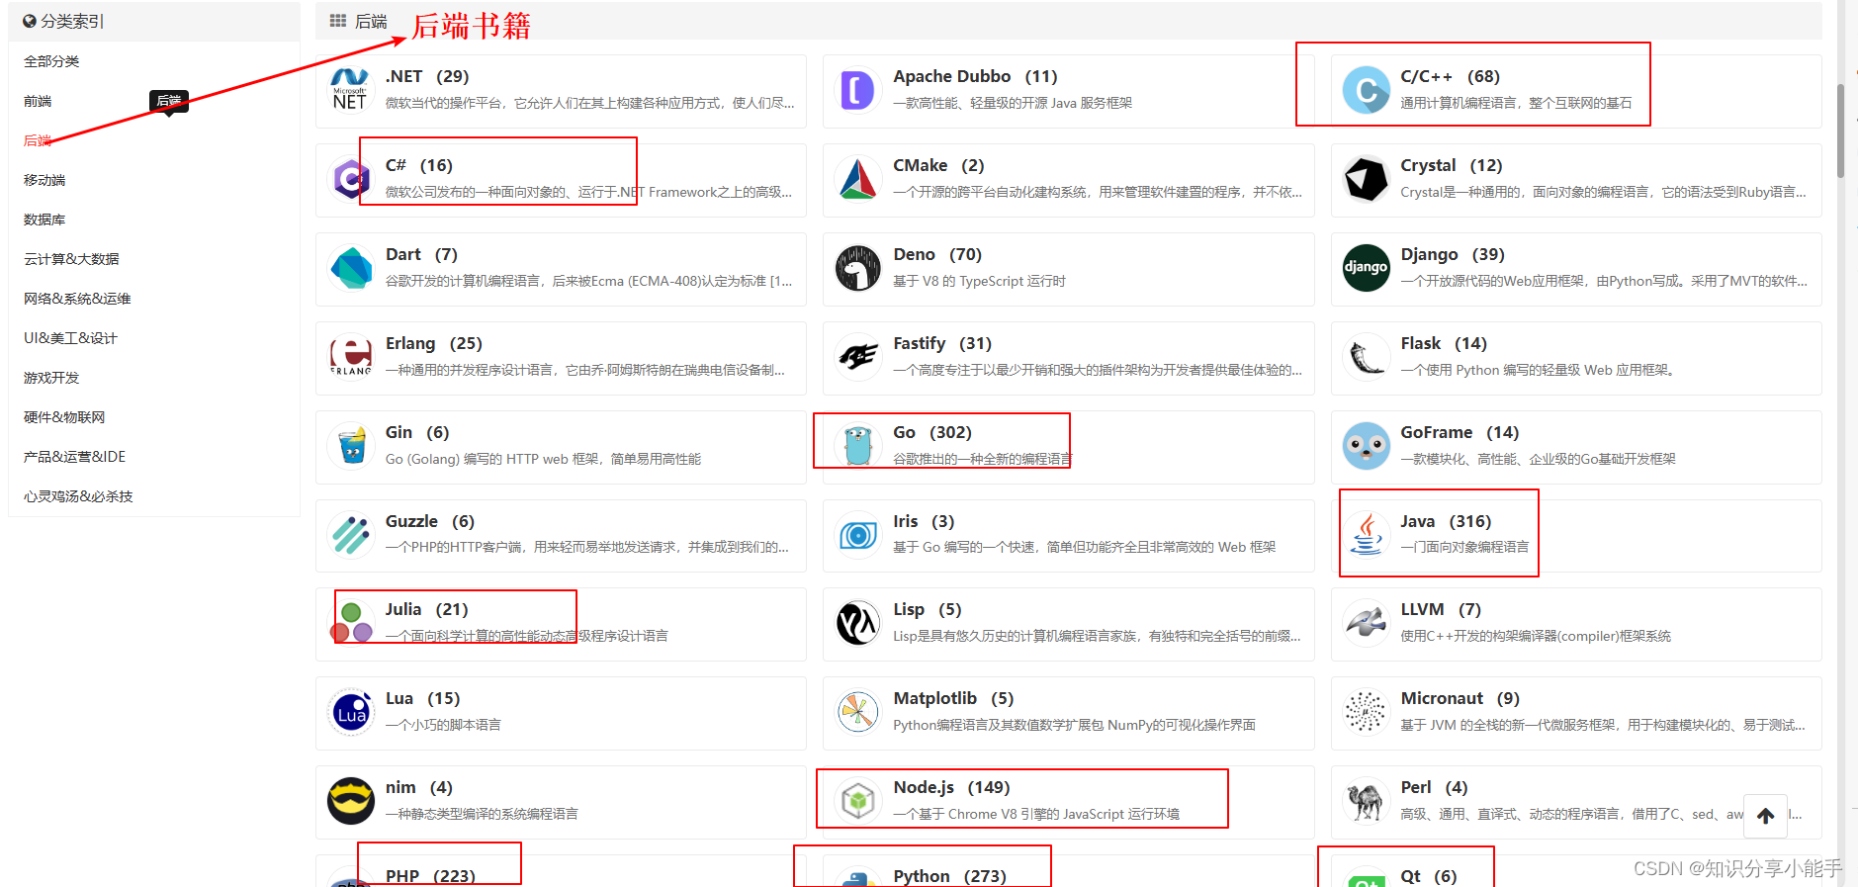Click the Deno dinosaur icon
The image size is (1858, 887).
coord(857,268)
